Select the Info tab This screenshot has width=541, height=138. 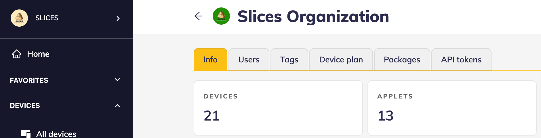210,60
